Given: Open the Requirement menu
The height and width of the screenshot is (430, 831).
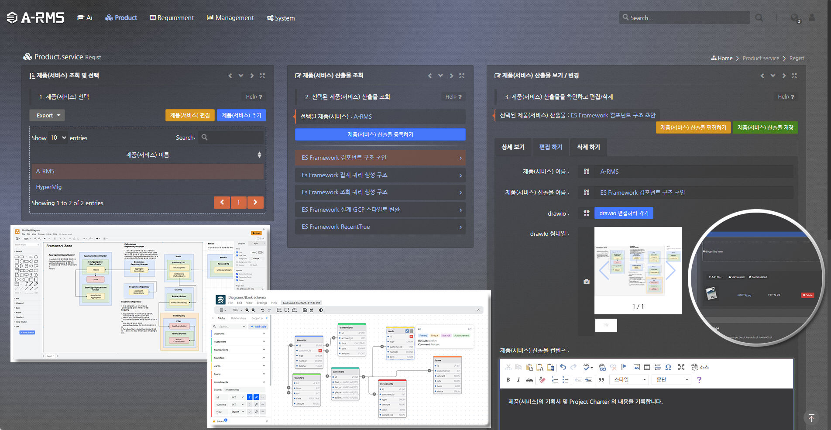Looking at the screenshot, I should click(172, 18).
